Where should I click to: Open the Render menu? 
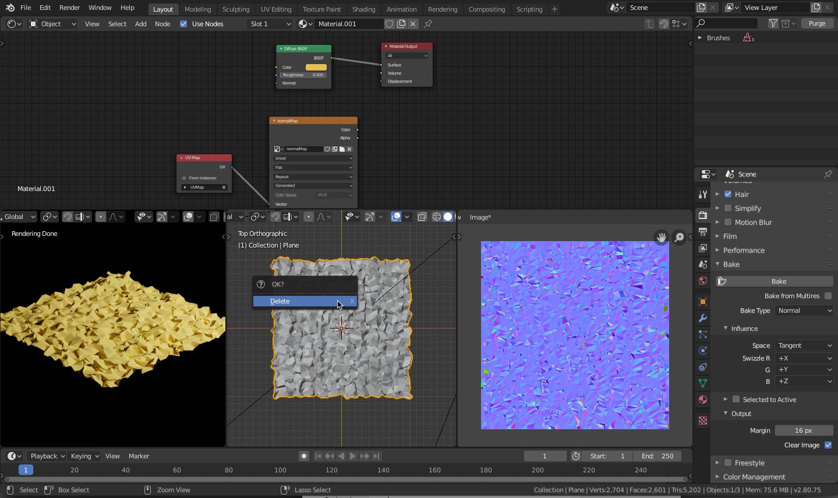[x=69, y=8]
